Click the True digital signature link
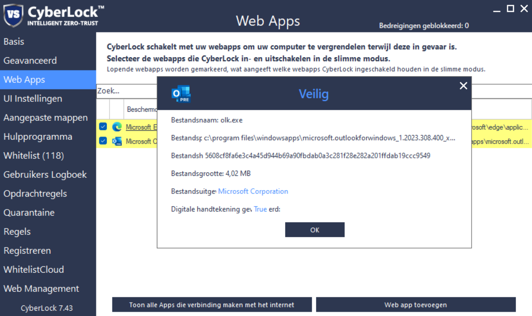532x316 pixels. tap(260, 209)
